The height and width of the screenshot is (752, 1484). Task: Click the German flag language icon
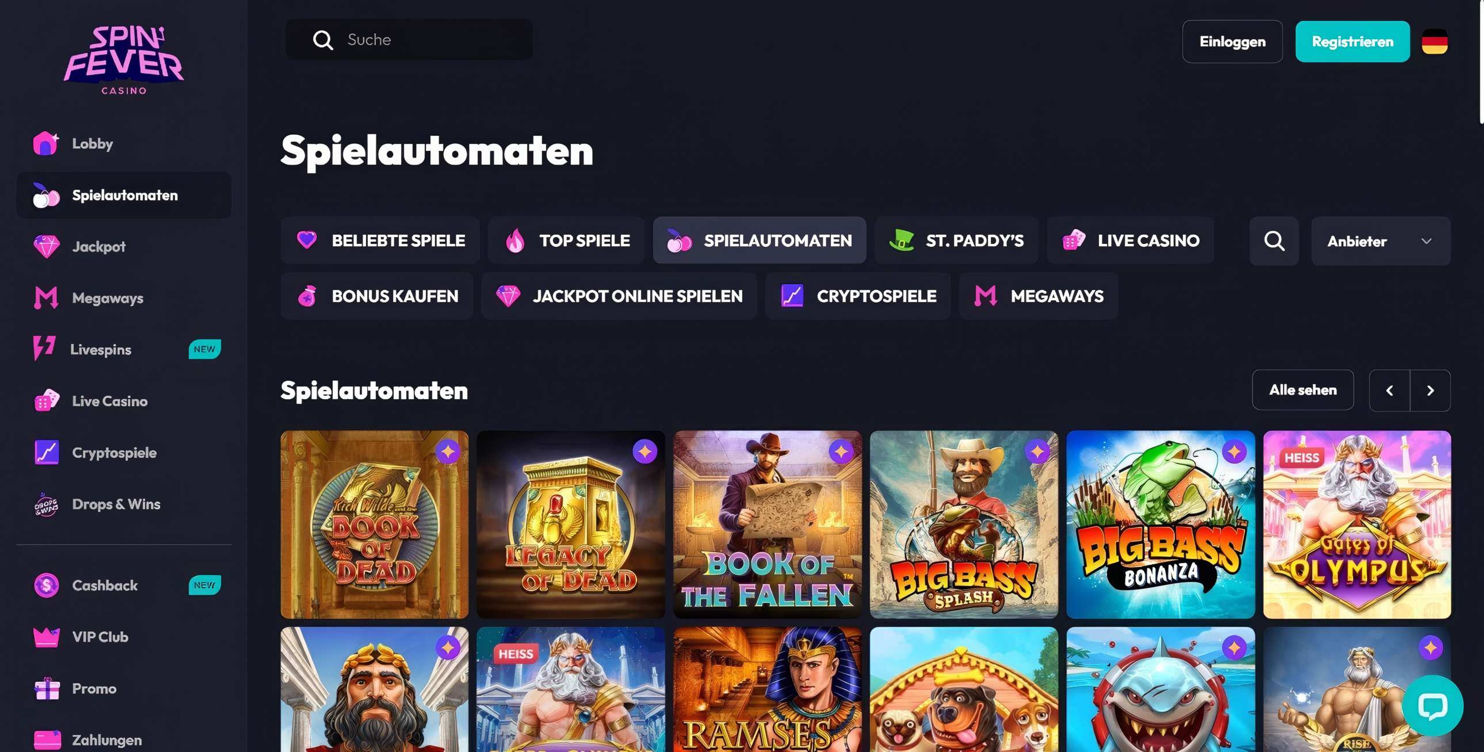[1435, 41]
